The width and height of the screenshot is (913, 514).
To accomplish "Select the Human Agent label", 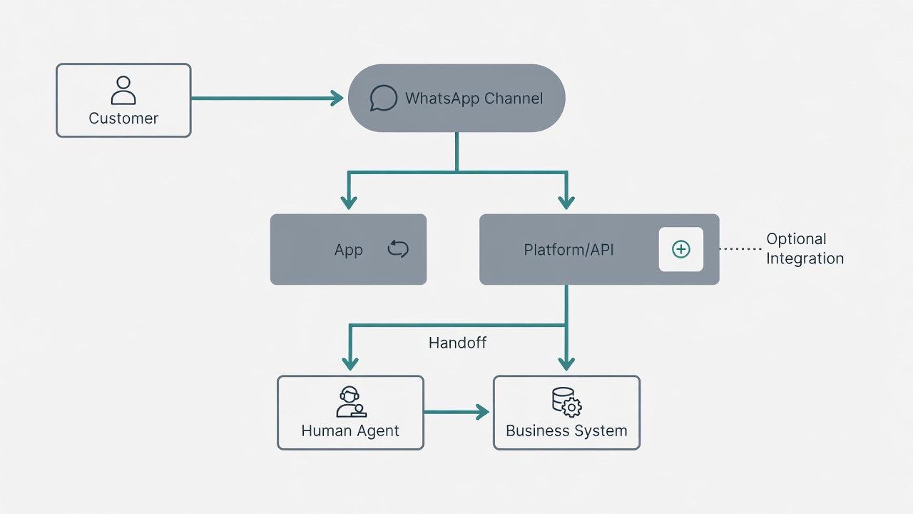I will coord(350,431).
